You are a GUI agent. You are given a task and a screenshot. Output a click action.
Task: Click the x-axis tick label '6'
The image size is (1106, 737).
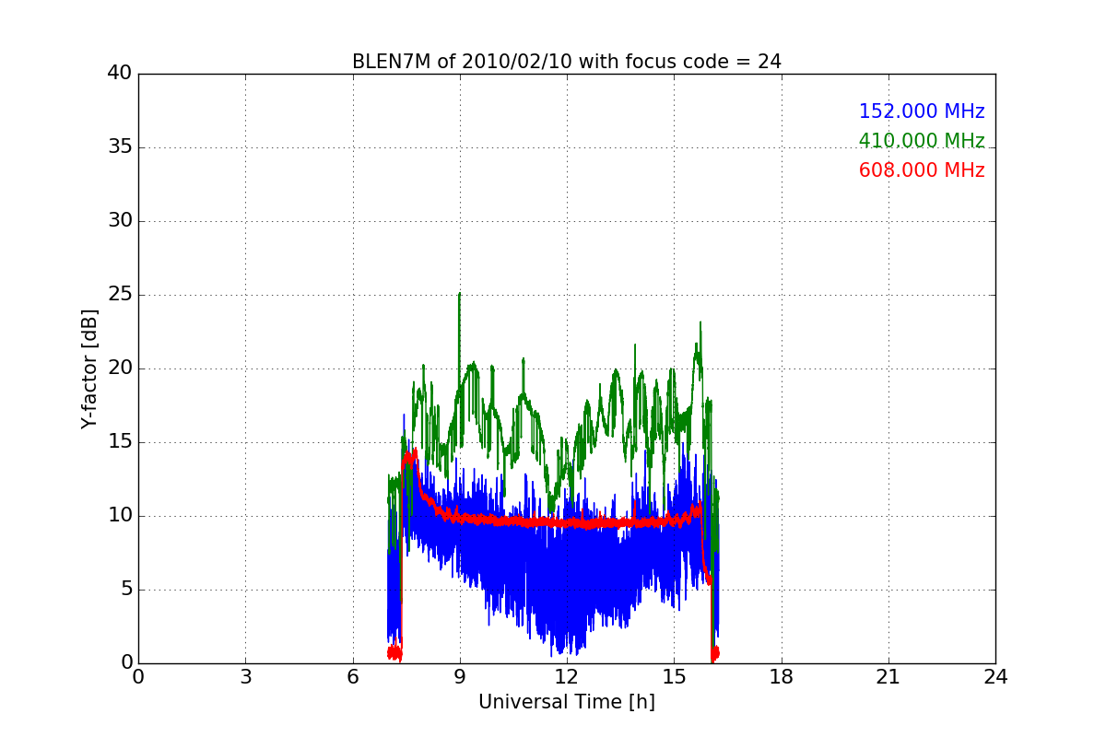[352, 677]
